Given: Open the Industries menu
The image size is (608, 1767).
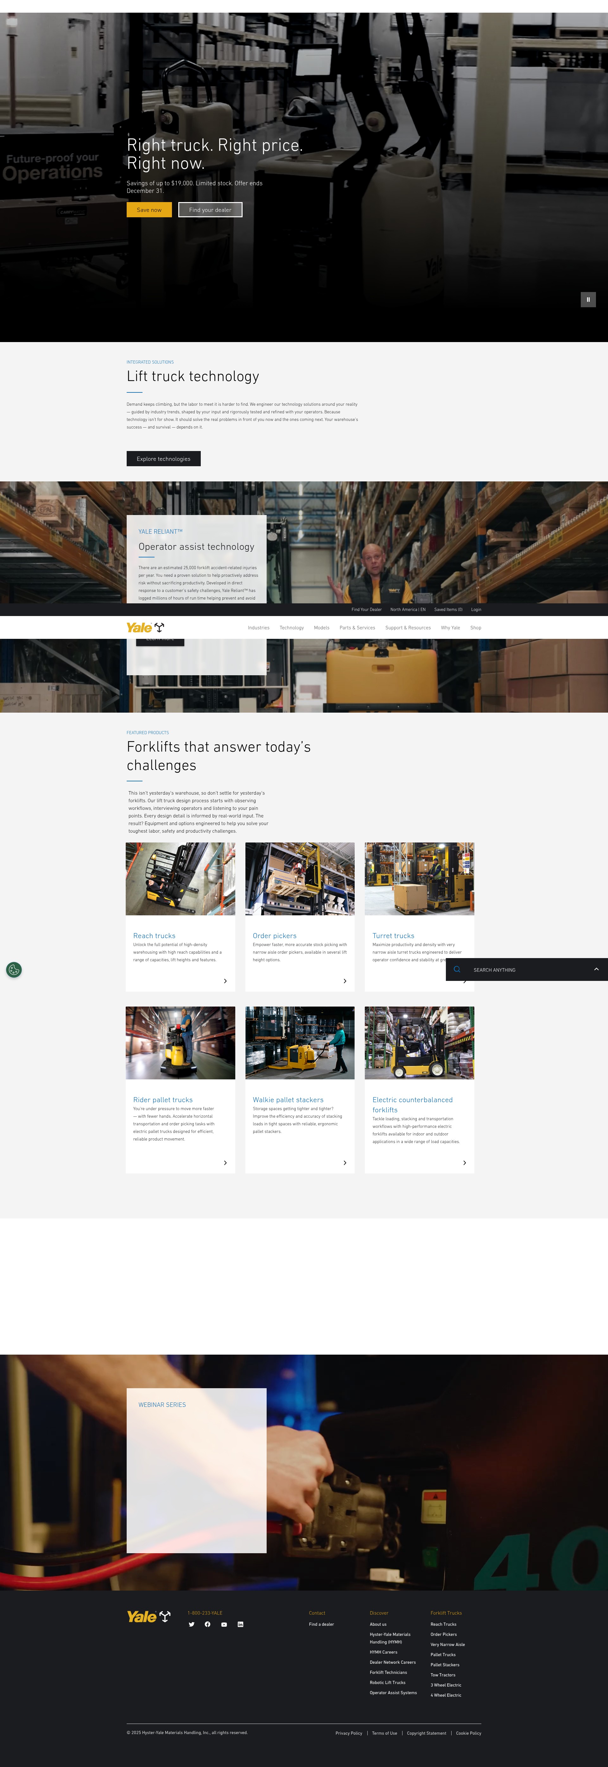Looking at the screenshot, I should 258,628.
